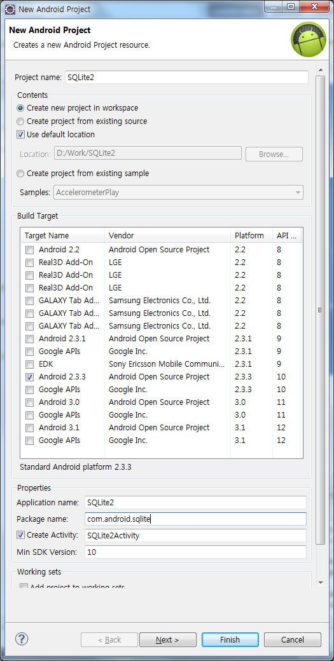Click the Activity name field SQLite2Activity
The height and width of the screenshot is (661, 334).
[195, 536]
